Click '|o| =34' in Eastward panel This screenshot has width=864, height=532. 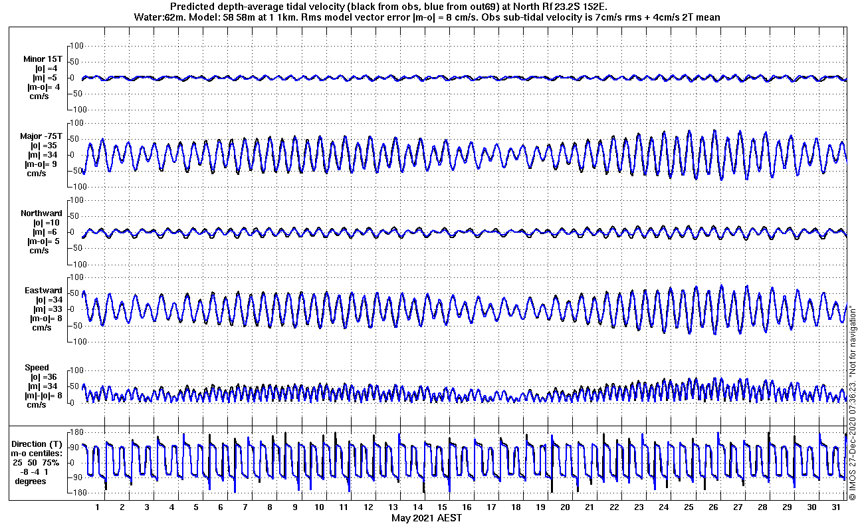coord(48,300)
